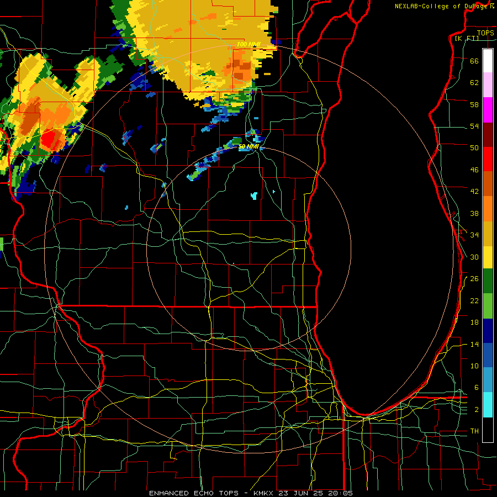Click the 34 legend value
This screenshot has height=497, width=497.
(474, 235)
